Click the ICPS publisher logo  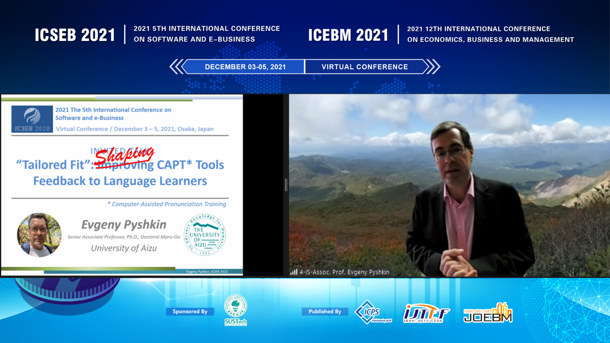(373, 312)
